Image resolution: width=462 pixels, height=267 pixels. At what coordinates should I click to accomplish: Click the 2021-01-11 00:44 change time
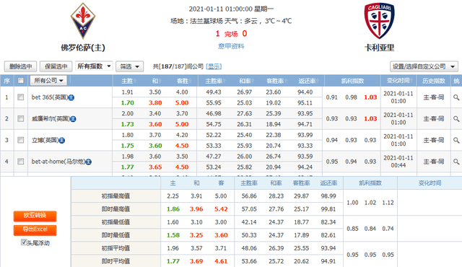tap(398, 162)
